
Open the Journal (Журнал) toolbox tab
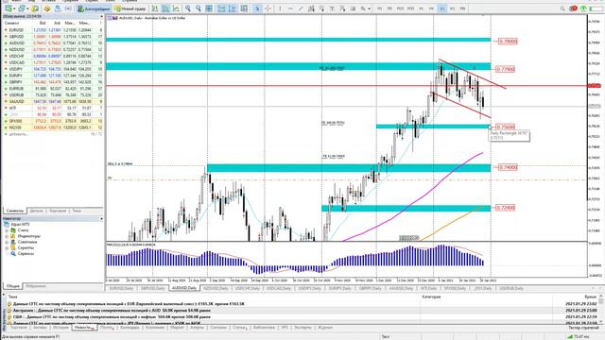(x=324, y=328)
